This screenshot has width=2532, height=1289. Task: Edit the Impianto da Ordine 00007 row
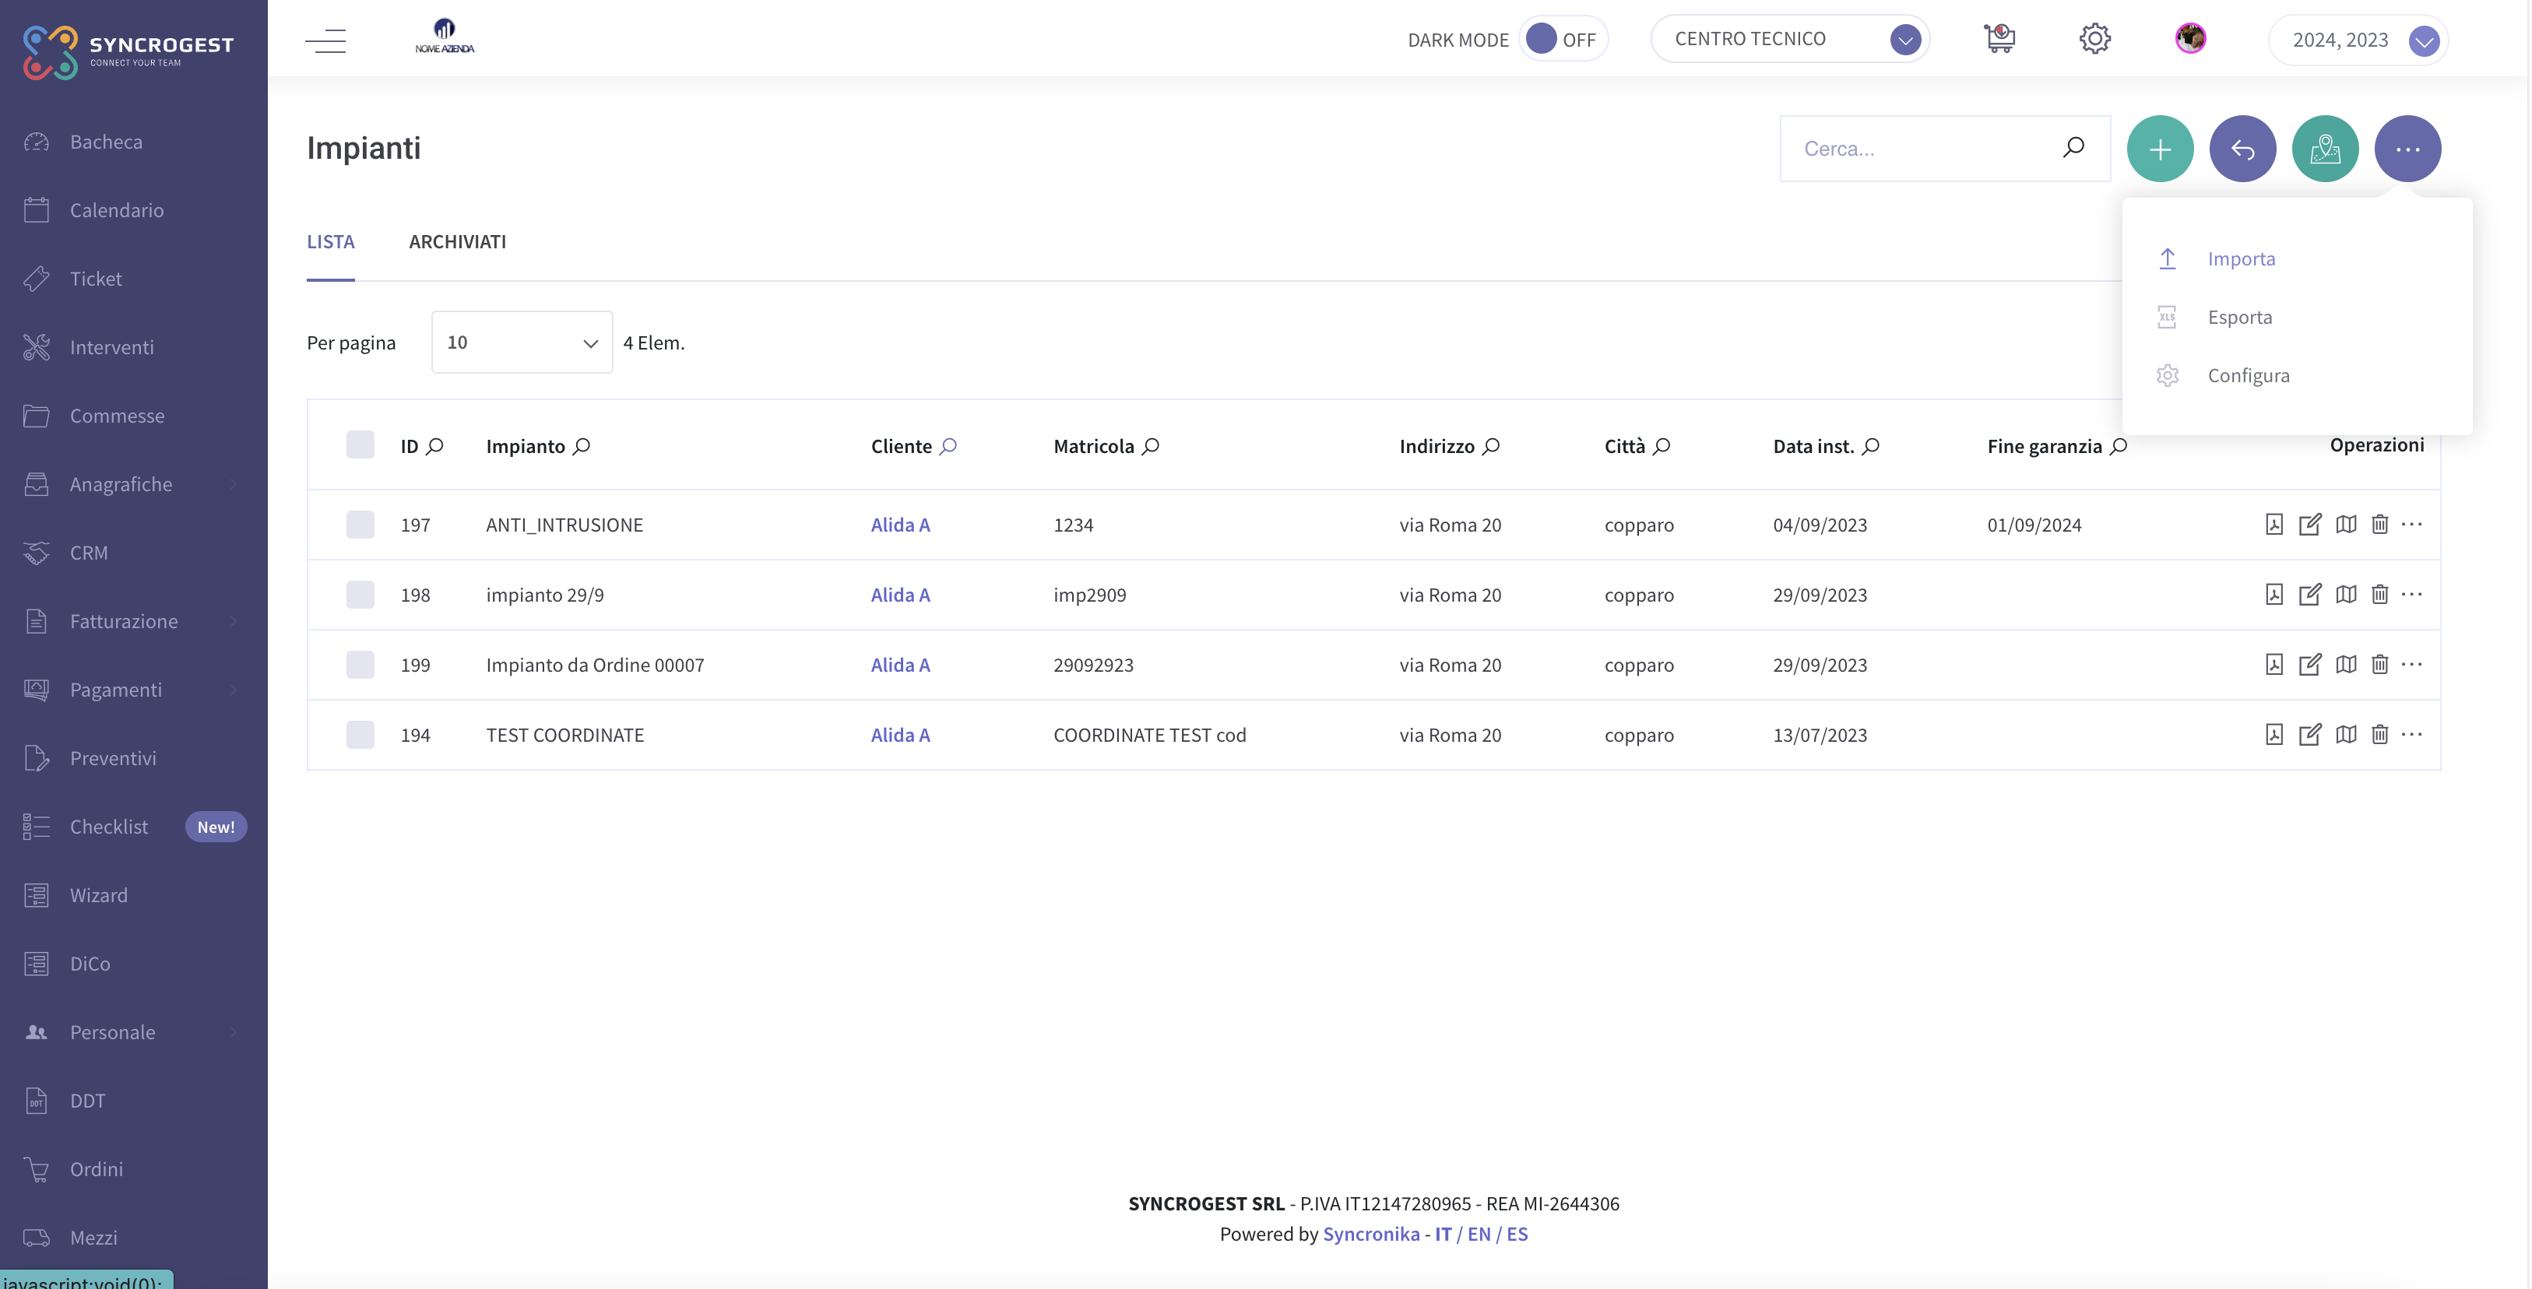point(2309,664)
